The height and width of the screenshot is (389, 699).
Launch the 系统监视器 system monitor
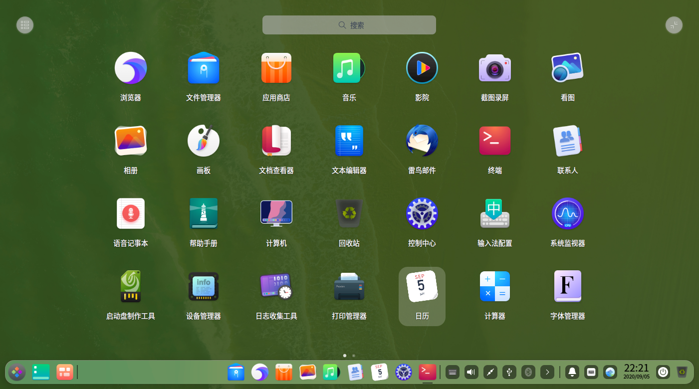pyautogui.click(x=568, y=214)
